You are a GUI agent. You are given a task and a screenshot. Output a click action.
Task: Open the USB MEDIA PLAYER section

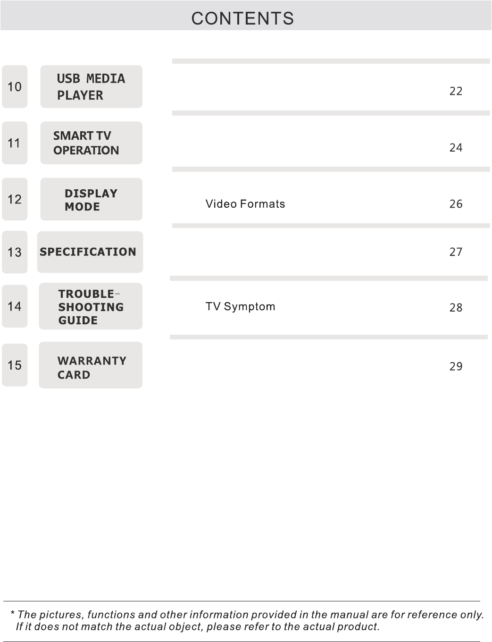(91, 86)
